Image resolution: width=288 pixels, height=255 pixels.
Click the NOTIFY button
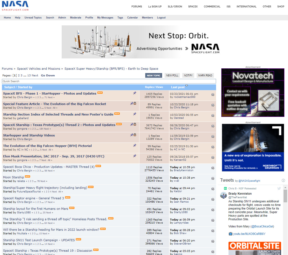188,76
